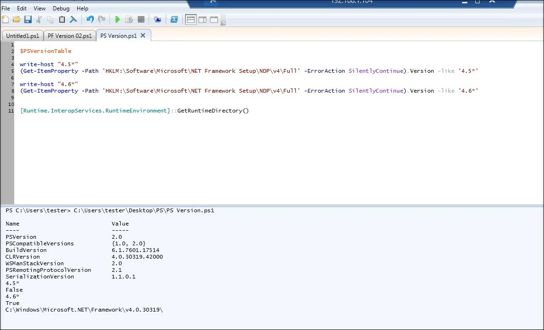Viewport: 544px width, 330px height.
Task: Switch to the PF Version 02.ps1 tab
Action: pos(70,35)
